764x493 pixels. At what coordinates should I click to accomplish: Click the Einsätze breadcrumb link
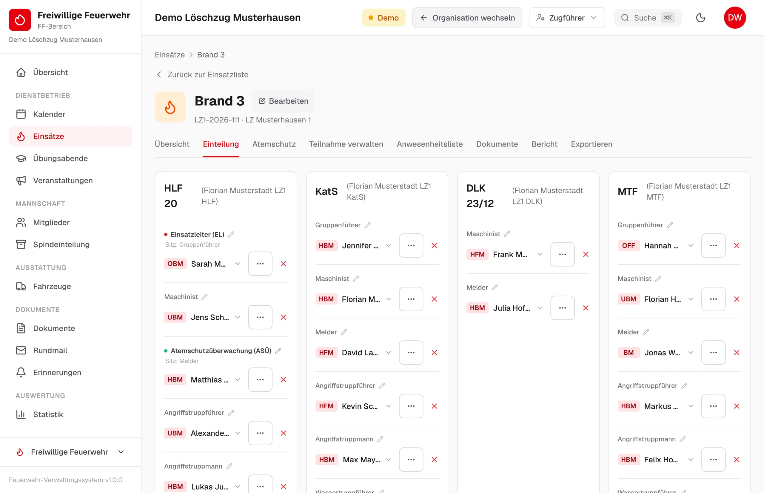tap(170, 55)
